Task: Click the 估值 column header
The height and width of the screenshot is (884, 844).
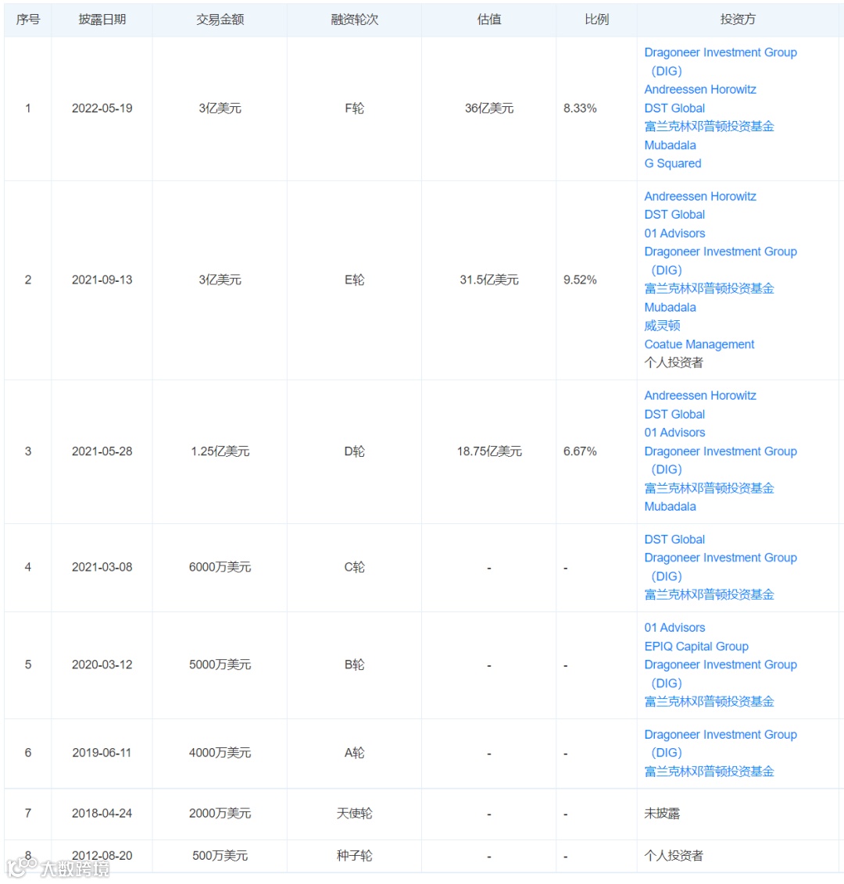Action: tap(489, 20)
